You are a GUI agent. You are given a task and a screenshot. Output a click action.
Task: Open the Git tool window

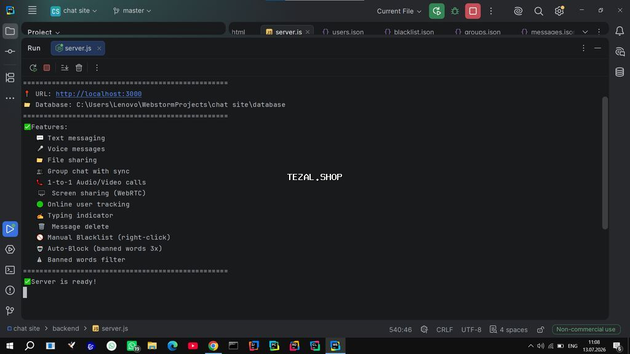click(x=10, y=310)
